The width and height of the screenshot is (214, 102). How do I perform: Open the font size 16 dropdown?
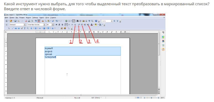[53, 25]
